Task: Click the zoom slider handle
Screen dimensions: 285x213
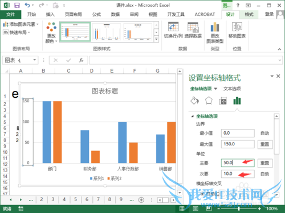Action: [239, 208]
